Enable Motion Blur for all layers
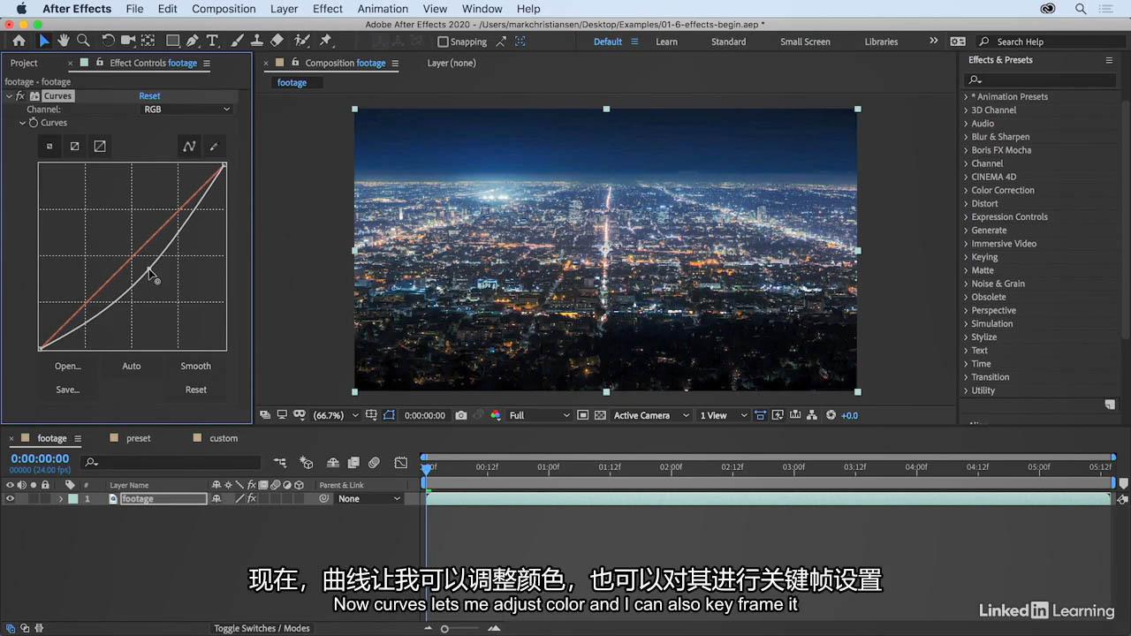The height and width of the screenshot is (636, 1131). pos(374,462)
